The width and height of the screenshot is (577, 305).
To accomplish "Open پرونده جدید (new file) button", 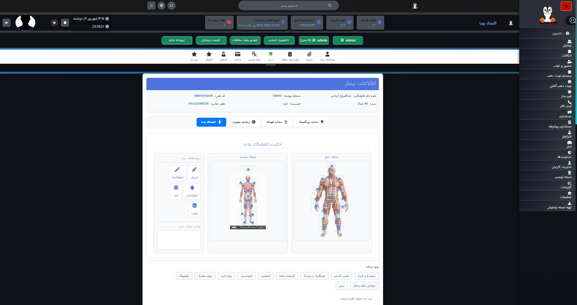I will tap(177, 40).
